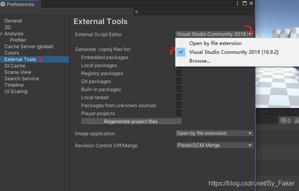This screenshot has width=299, height=191.
Task: Click Generate .csproj files for label
Action: pyautogui.click(x=103, y=49)
